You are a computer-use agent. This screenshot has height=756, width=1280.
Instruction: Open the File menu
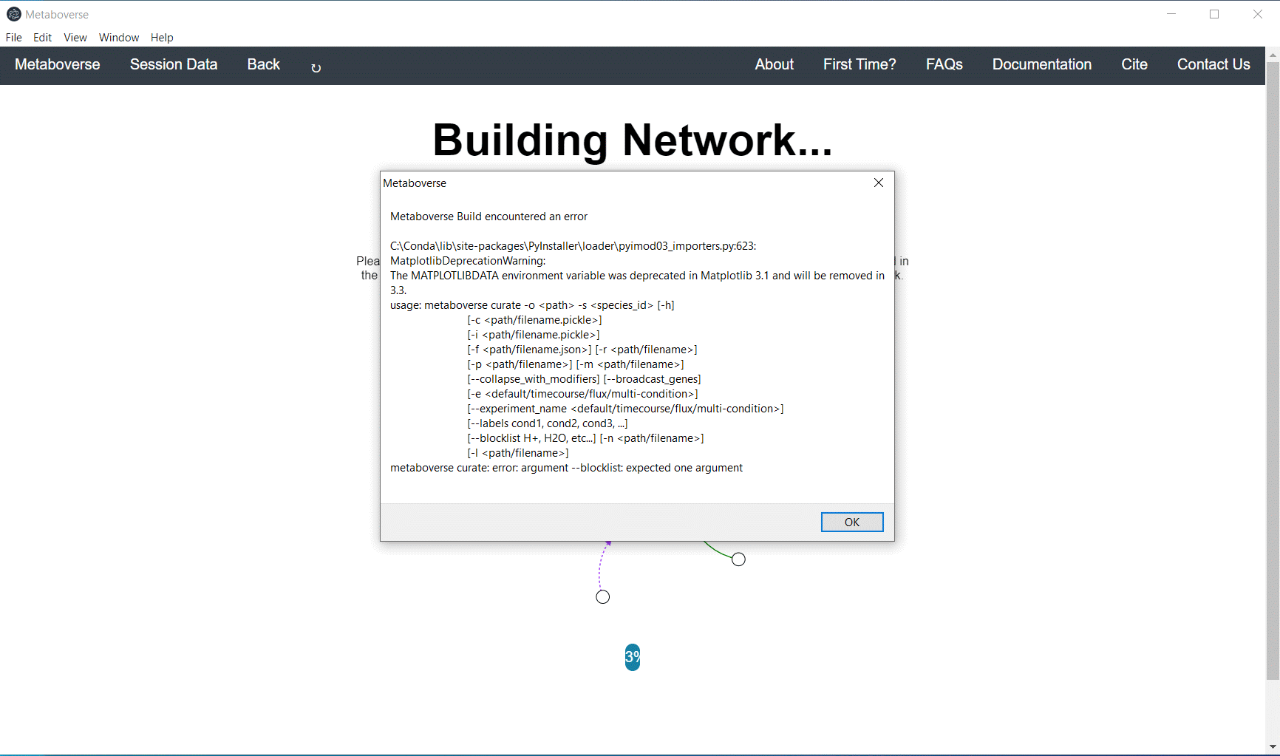(x=13, y=38)
